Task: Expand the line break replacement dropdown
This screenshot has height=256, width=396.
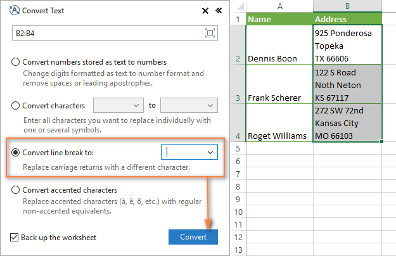Action: (x=210, y=153)
